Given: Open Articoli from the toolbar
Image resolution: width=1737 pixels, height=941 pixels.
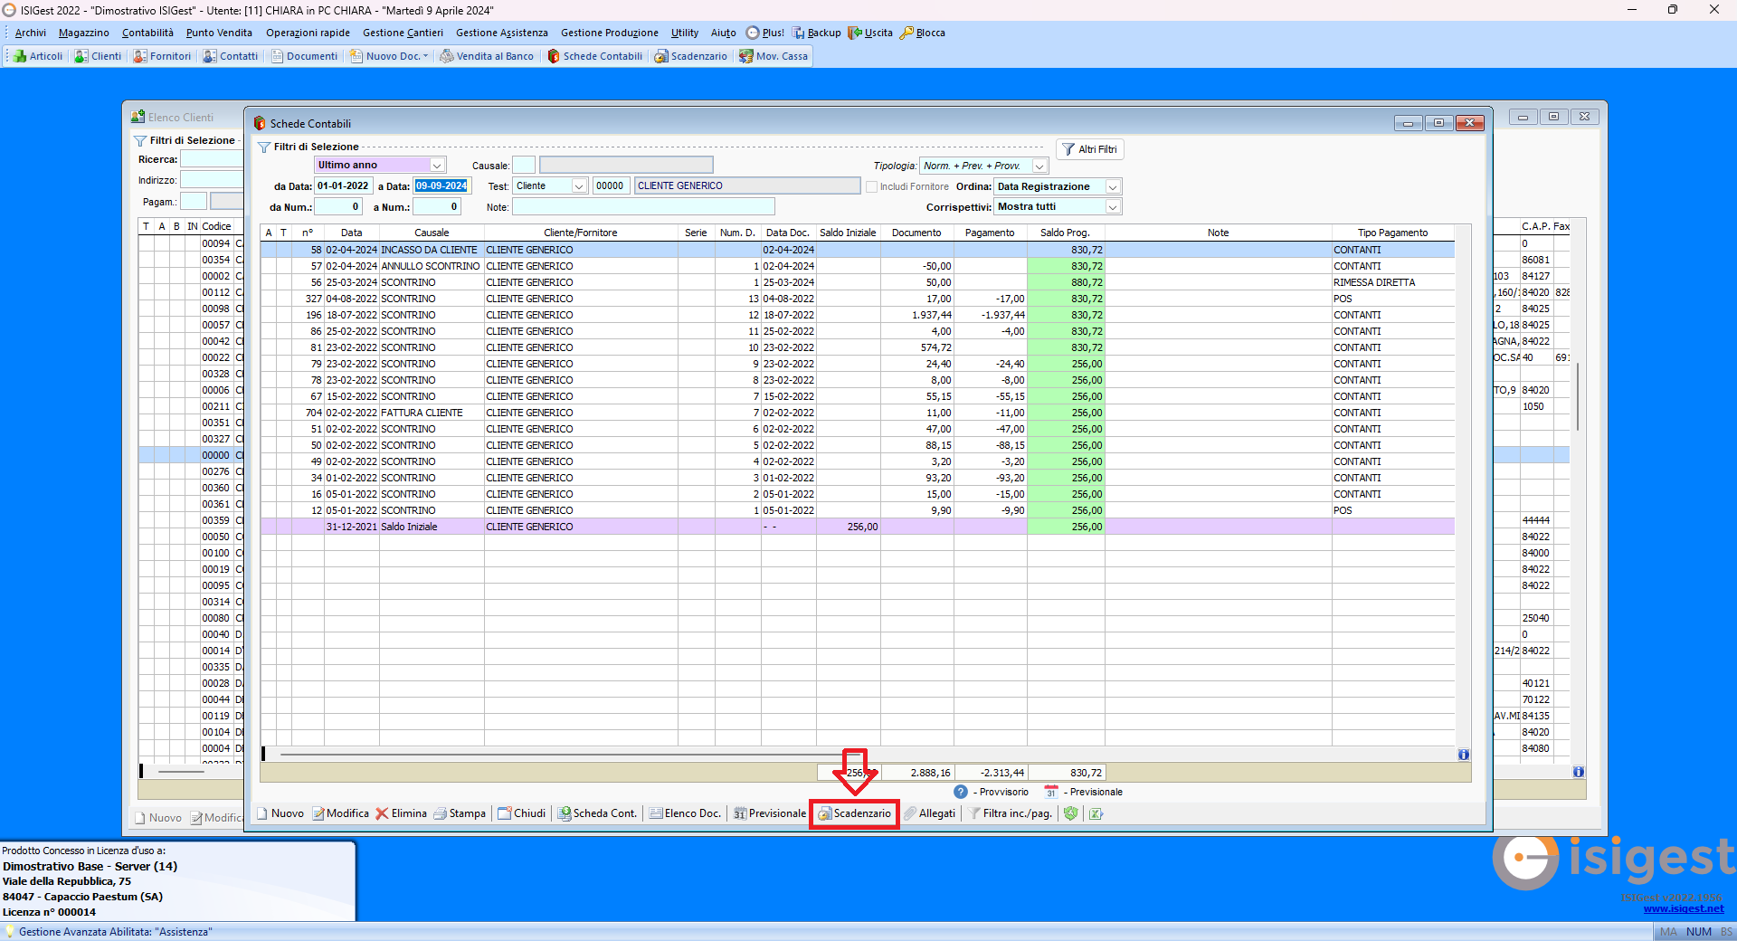Looking at the screenshot, I should pos(37,55).
